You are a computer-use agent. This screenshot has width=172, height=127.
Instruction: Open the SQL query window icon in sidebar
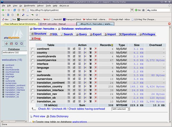[x=11, y=44]
